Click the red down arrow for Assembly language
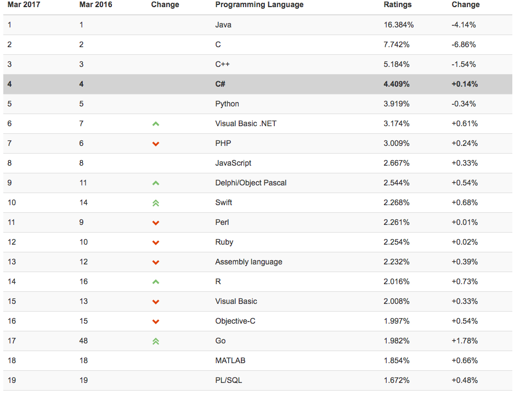The image size is (520, 395). click(x=156, y=262)
